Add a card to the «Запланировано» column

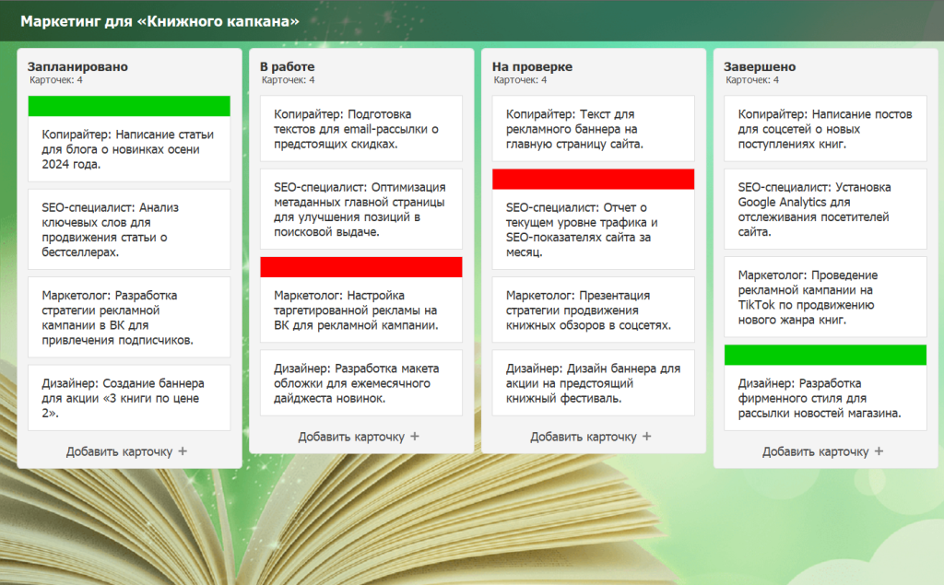pos(126,451)
